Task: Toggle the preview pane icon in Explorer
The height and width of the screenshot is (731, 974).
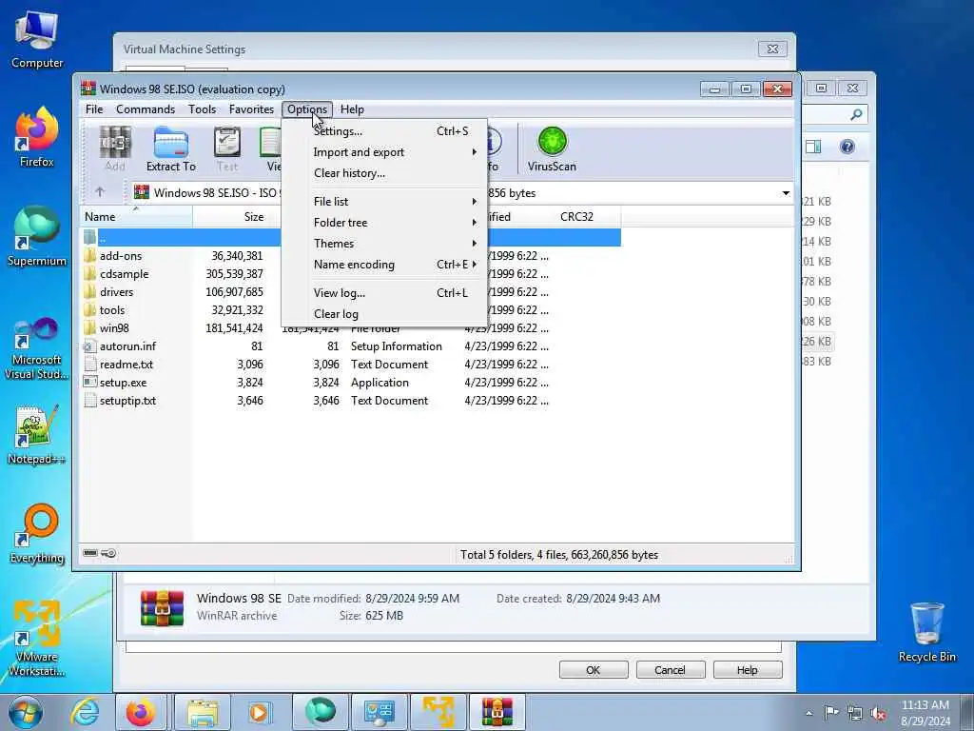Action: coord(813,147)
